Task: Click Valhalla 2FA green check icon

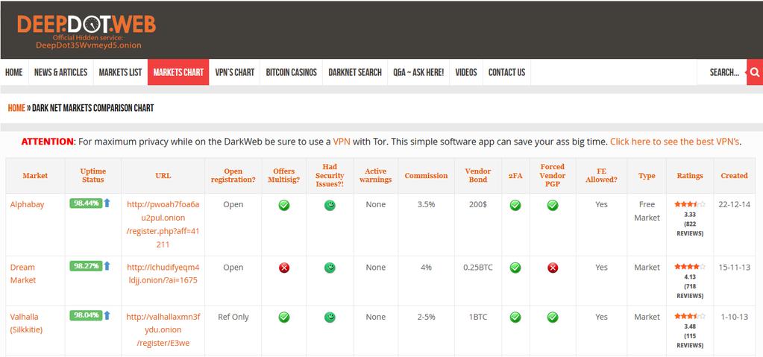Action: pos(515,317)
